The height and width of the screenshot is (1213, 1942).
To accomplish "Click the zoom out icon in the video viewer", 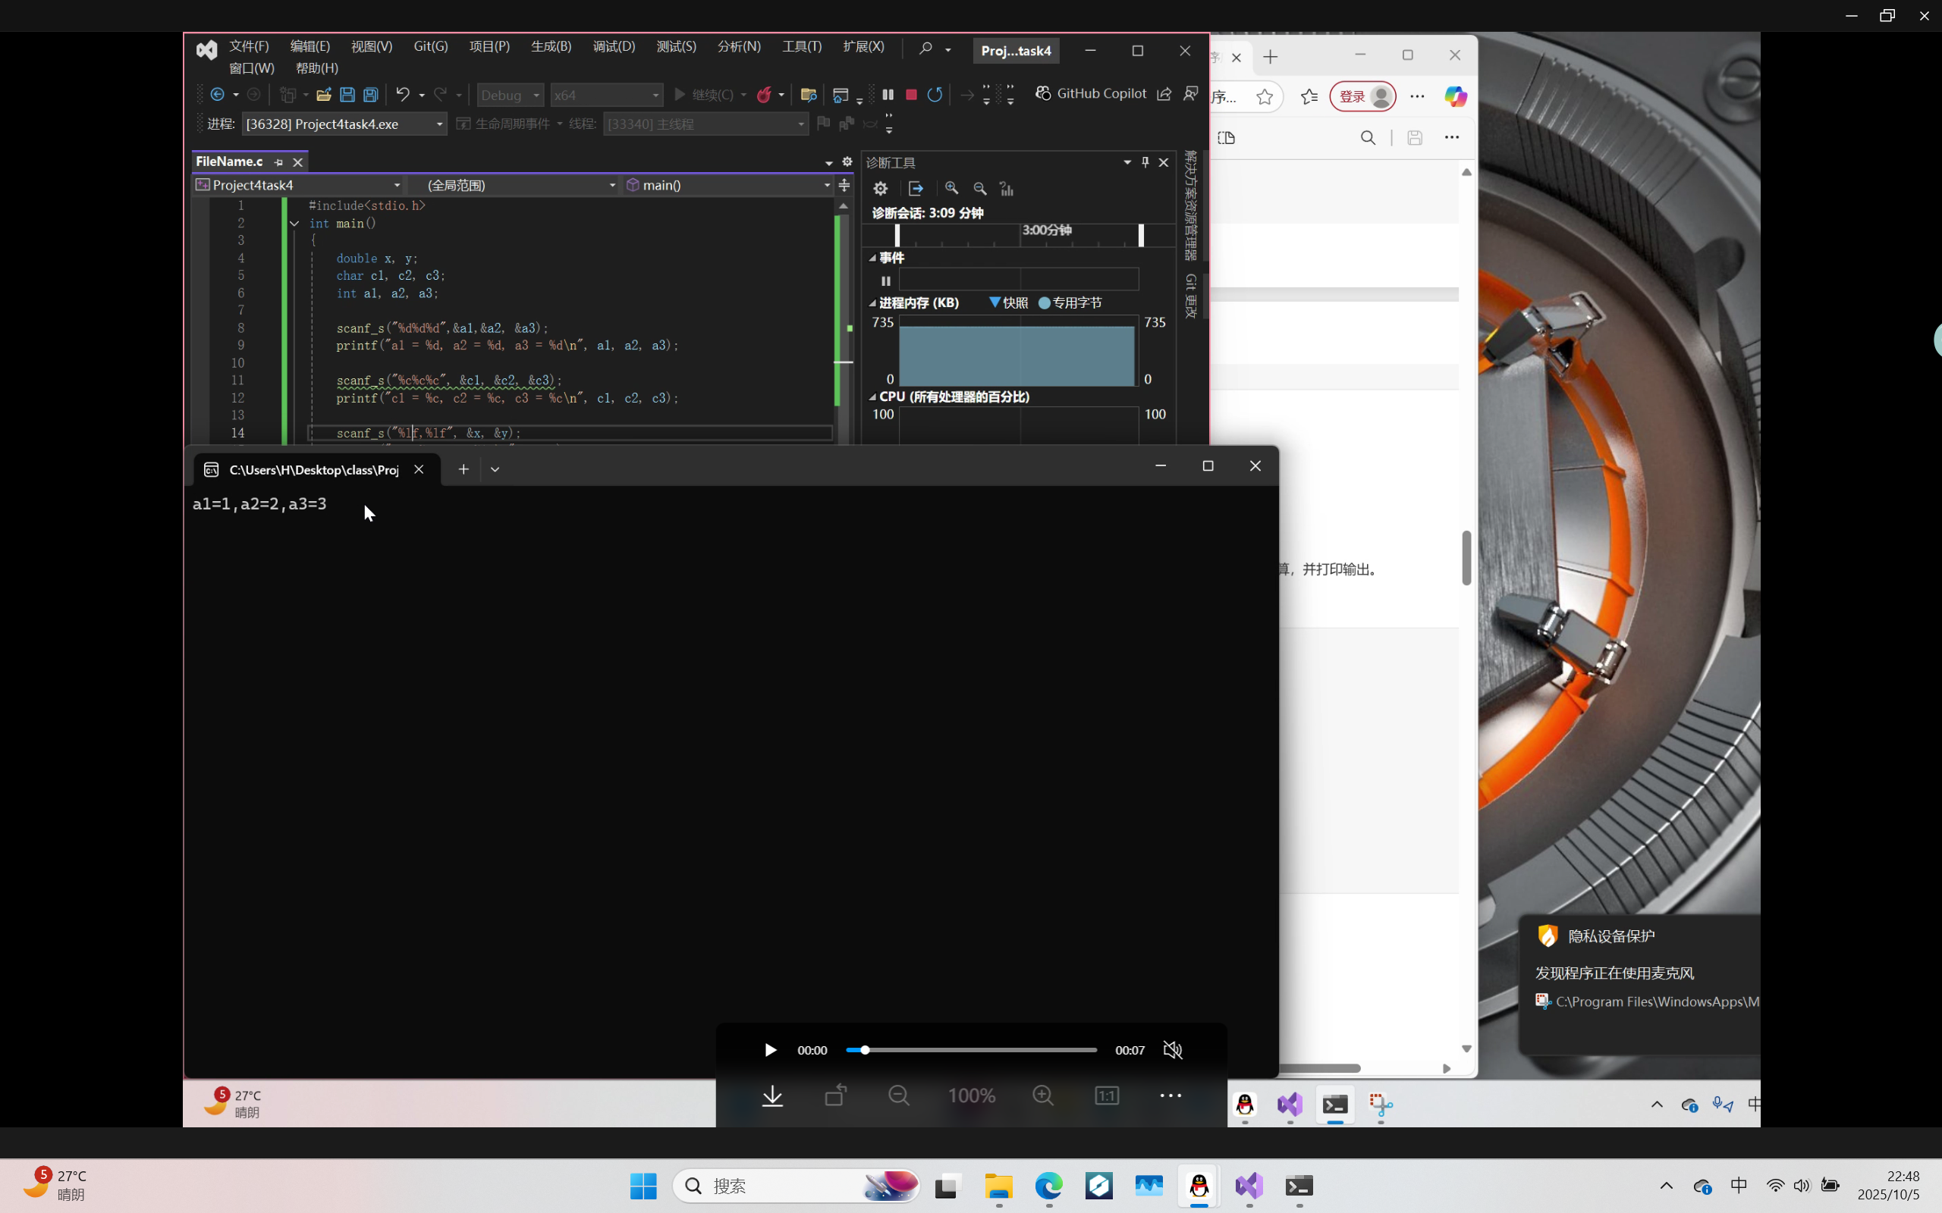I will pos(899,1096).
